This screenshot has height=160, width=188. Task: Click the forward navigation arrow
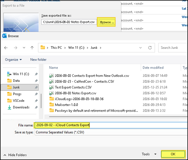(x=16, y=48)
